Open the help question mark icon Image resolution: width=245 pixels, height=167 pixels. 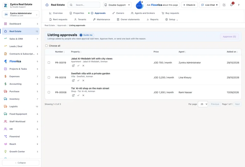coord(239,5)
